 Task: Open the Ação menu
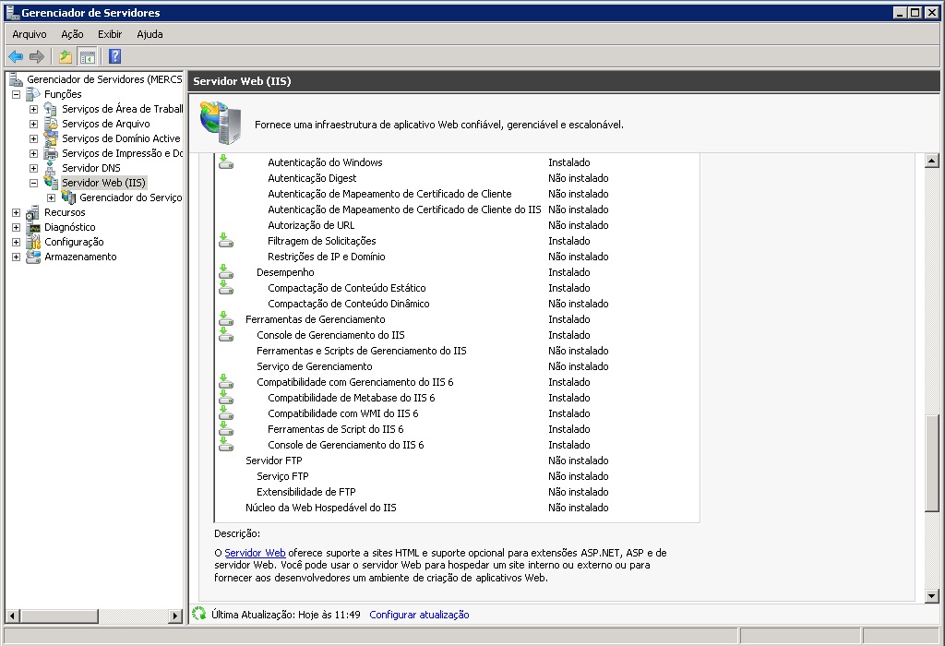pyautogui.click(x=72, y=34)
